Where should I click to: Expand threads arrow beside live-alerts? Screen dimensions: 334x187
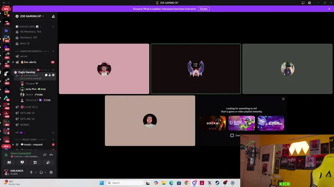coord(13,62)
